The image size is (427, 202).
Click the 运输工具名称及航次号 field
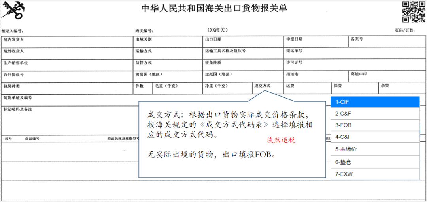coord(244,53)
